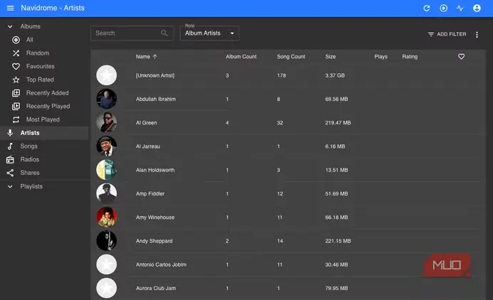The image size is (493, 300).
Task: Click the ADD FILTER button
Action: coord(447,34)
